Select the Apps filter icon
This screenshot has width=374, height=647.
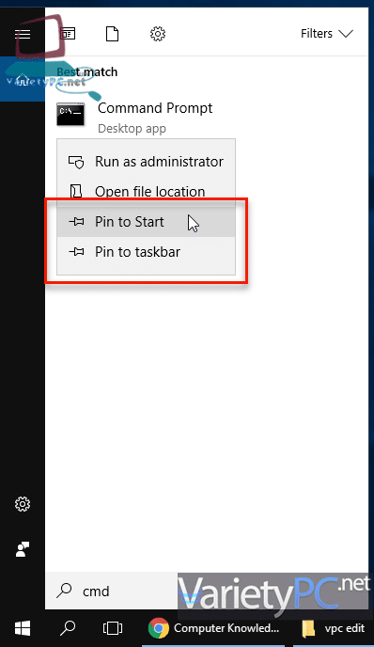click(68, 34)
